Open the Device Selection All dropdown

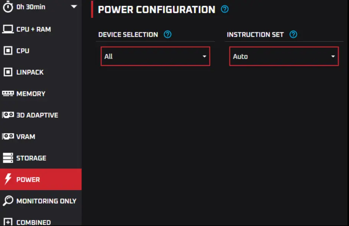(x=155, y=56)
